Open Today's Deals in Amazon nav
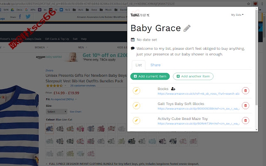Image resolution: width=266 pixels, height=166 pixels. [33, 39]
